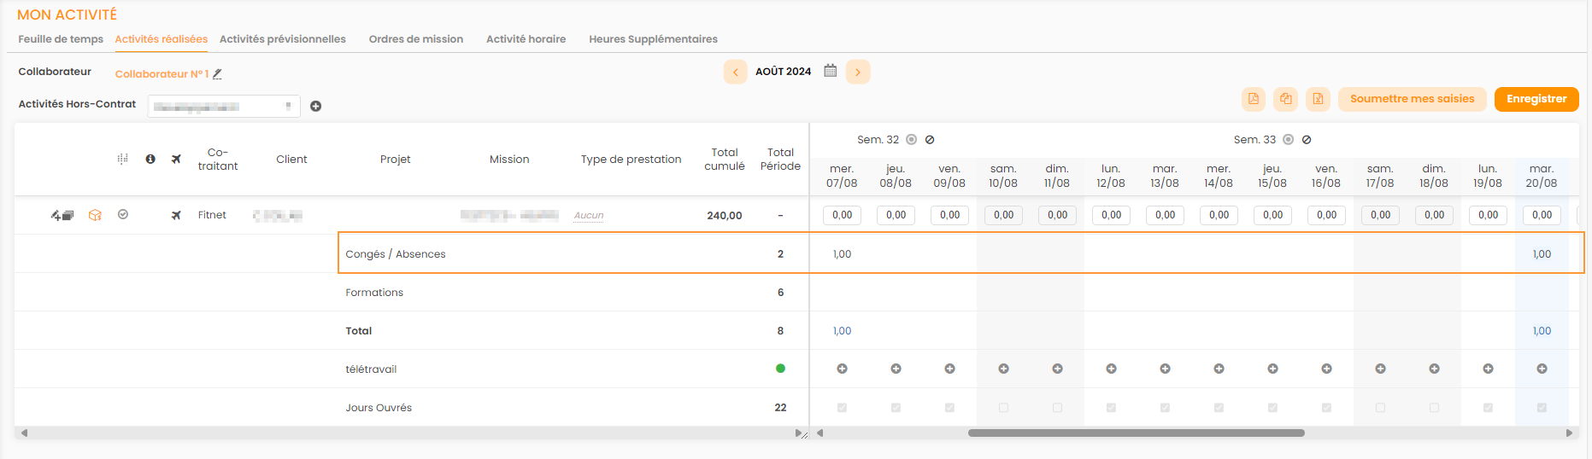This screenshot has width=1592, height=459.
Task: Click the Excel export icon
Action: click(x=1318, y=99)
